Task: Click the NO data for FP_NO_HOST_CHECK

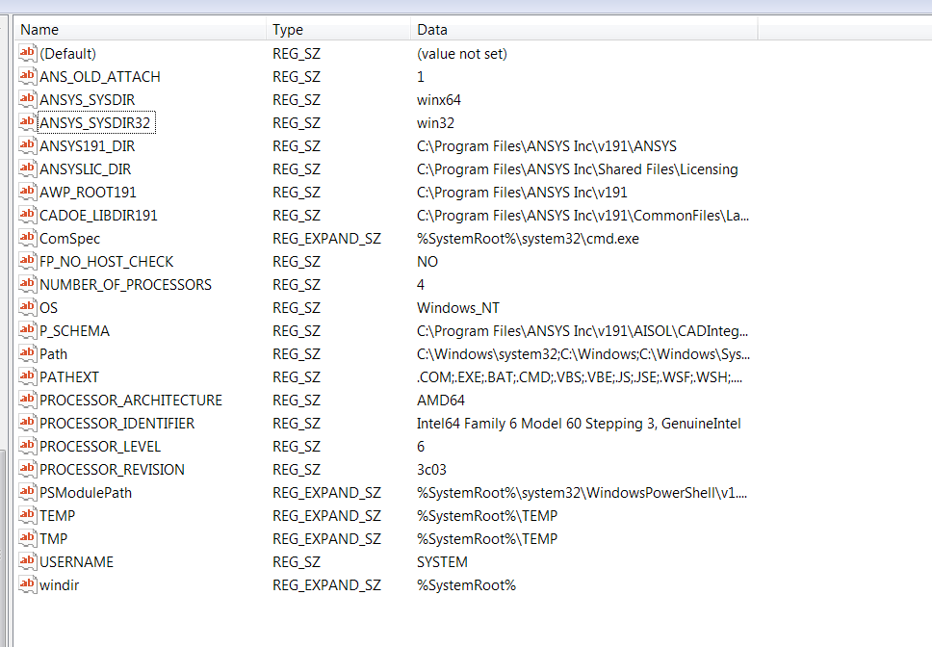Action: click(x=427, y=262)
